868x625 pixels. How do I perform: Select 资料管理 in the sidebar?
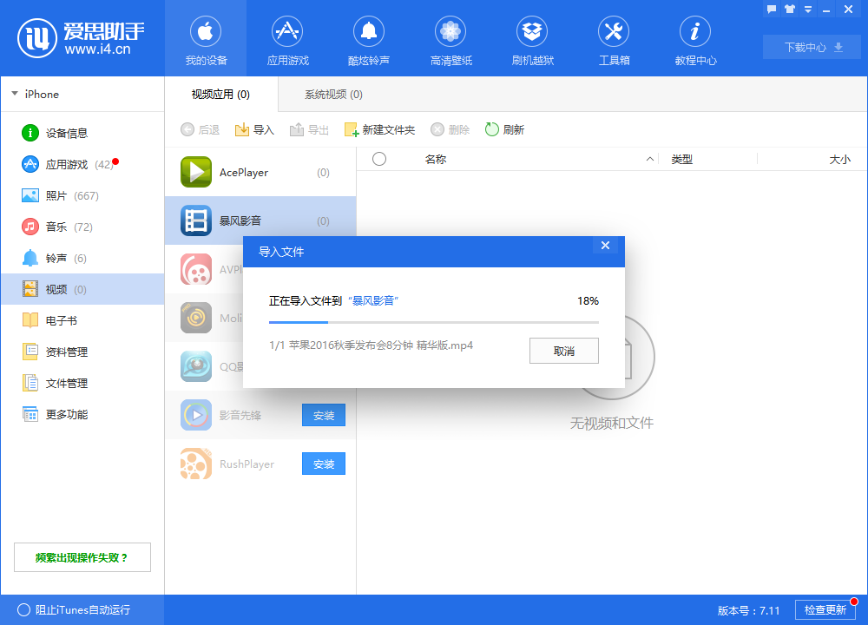[x=83, y=352]
